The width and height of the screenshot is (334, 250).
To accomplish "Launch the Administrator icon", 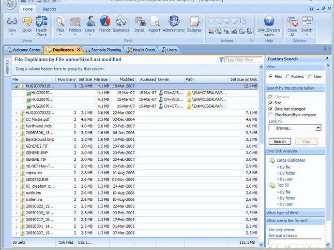I will 174,21.
